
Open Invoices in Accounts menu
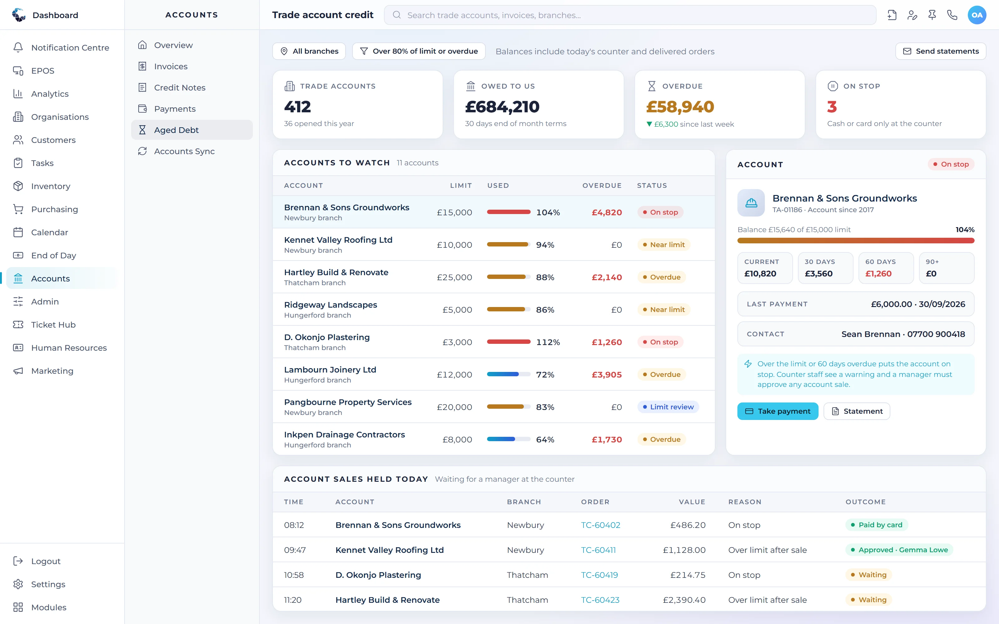[x=192, y=66]
